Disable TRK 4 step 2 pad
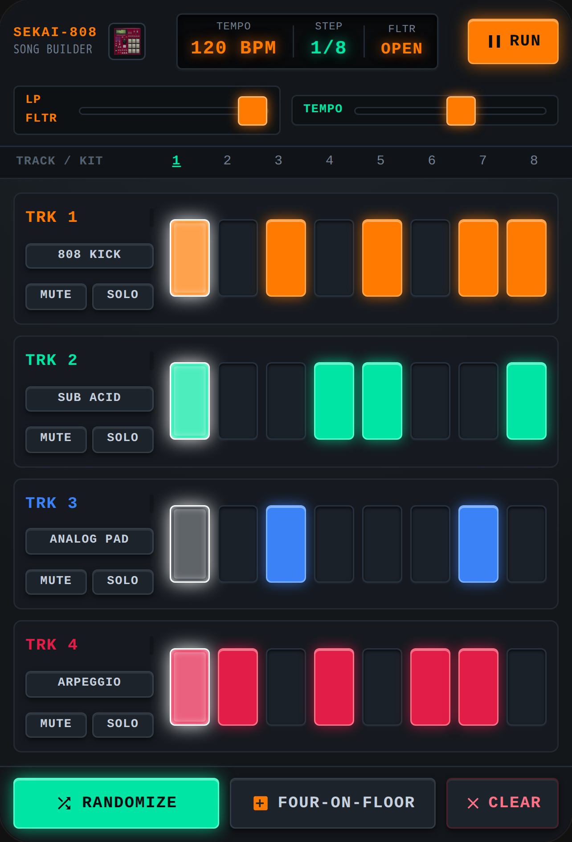The image size is (572, 842). [x=238, y=687]
